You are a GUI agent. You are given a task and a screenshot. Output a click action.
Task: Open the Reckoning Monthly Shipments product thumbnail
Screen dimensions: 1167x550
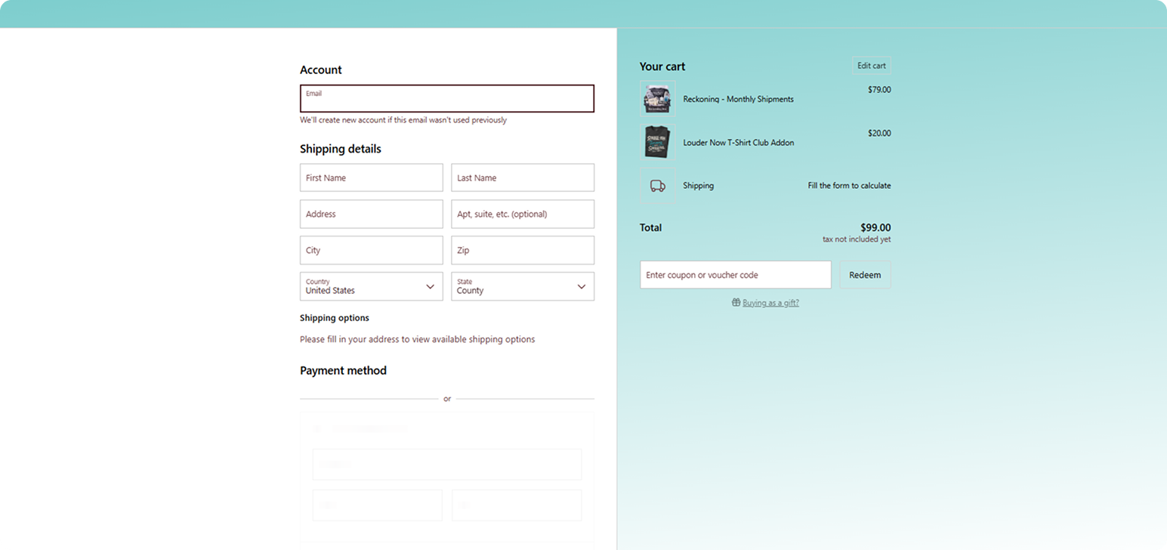(657, 98)
